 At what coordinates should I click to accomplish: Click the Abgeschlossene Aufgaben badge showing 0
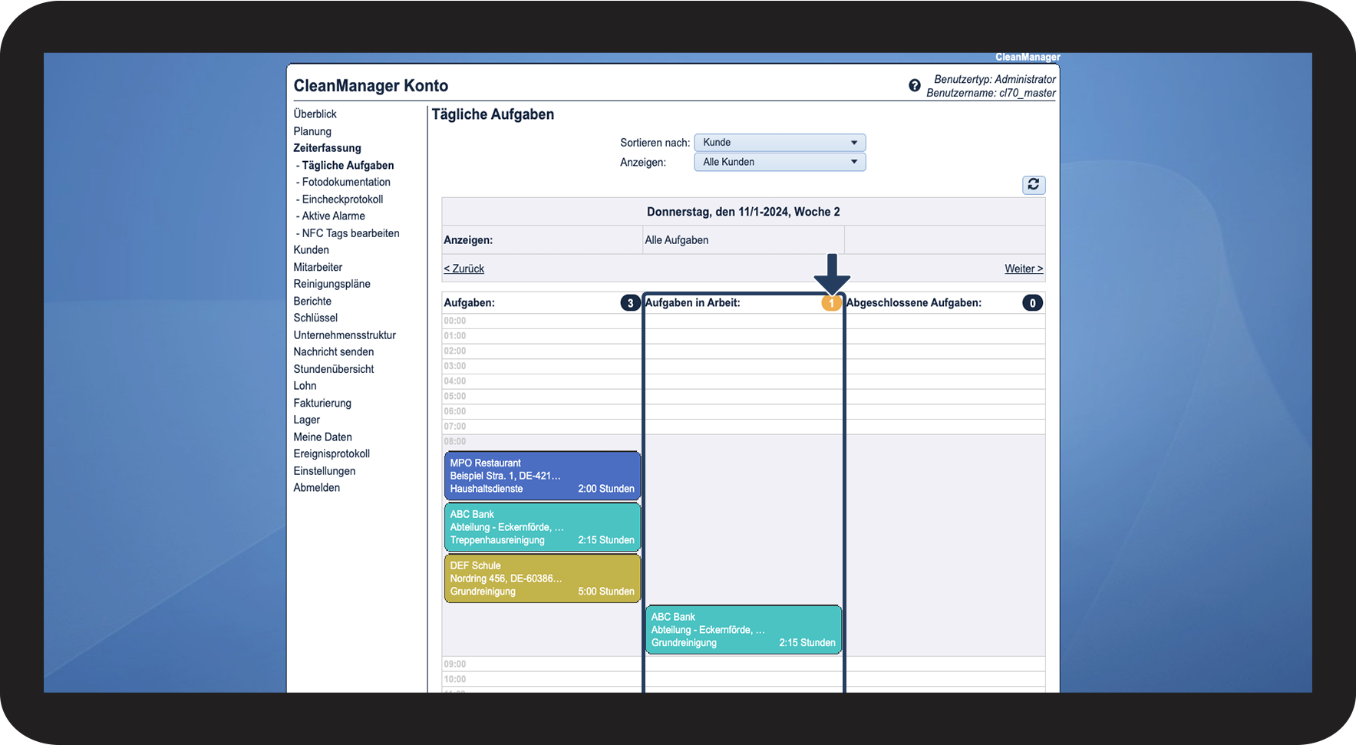(1032, 303)
